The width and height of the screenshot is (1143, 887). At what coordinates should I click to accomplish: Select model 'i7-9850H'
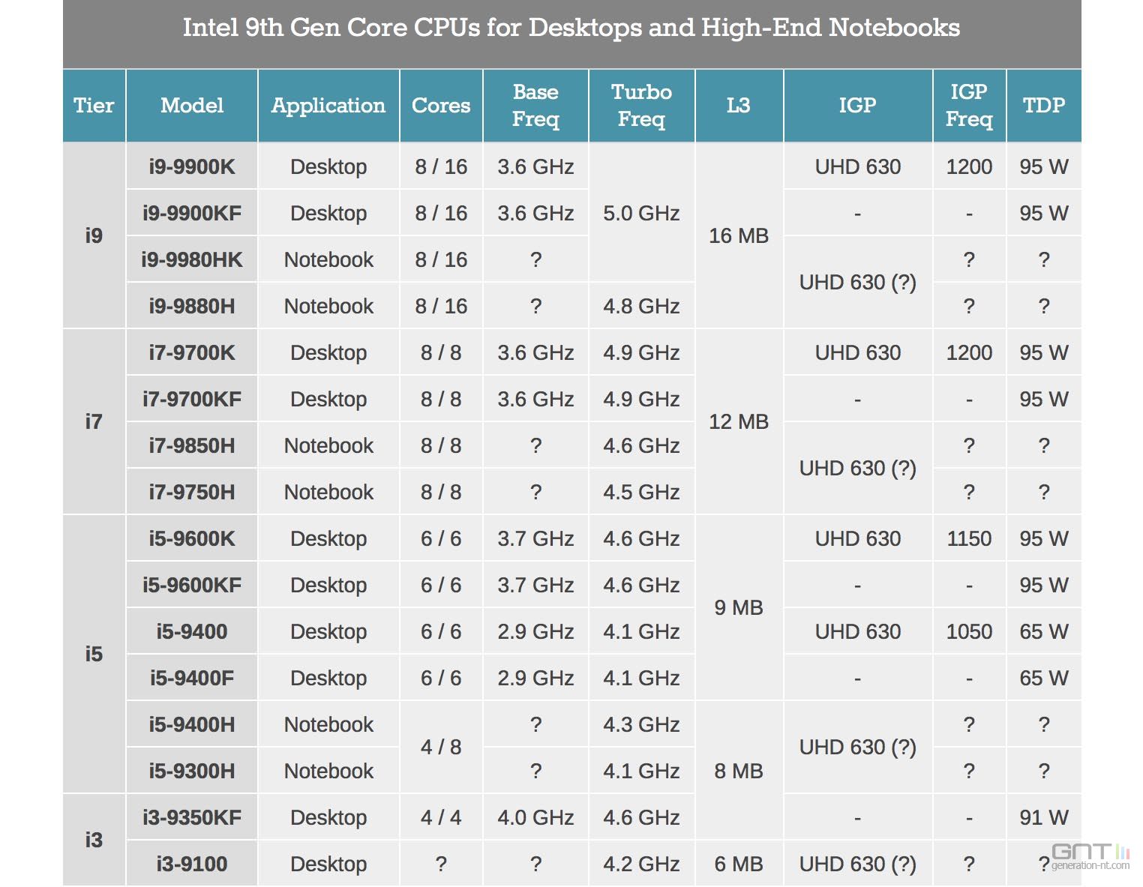[192, 445]
